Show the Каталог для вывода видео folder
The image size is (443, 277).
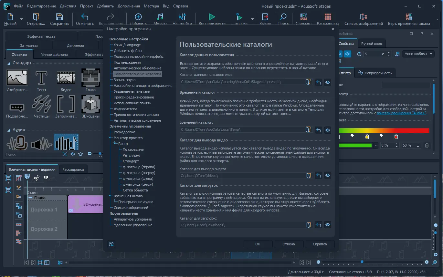328,175
